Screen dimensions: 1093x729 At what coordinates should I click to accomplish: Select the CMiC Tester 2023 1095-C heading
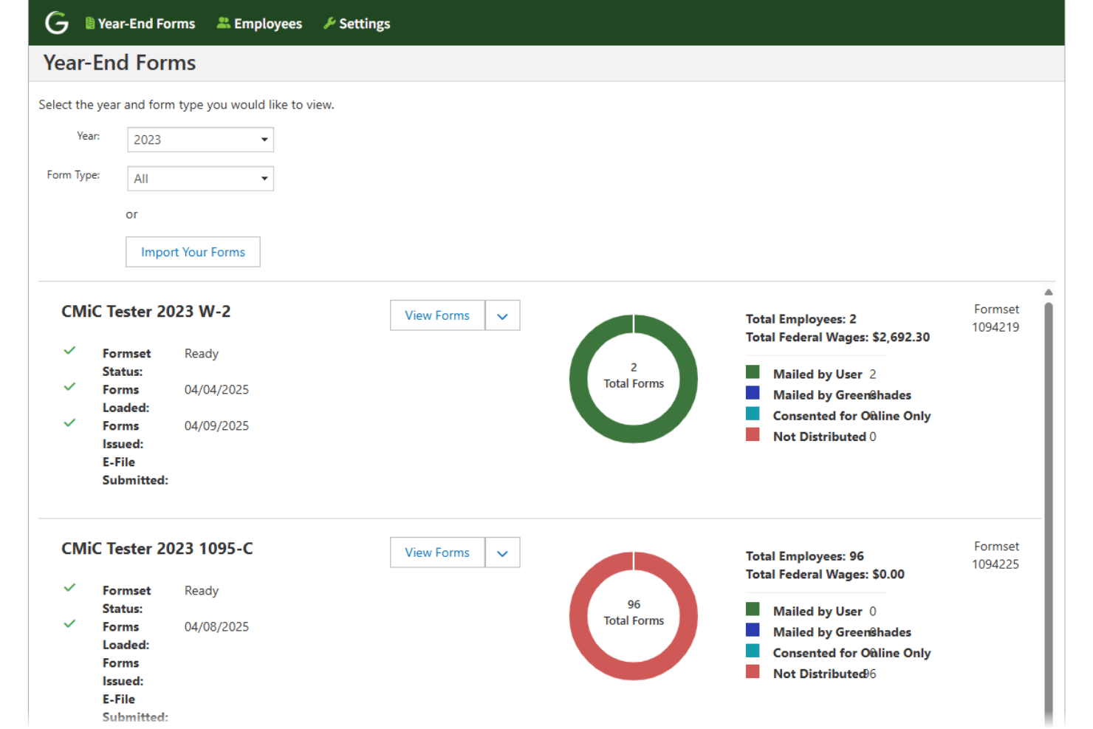click(x=157, y=549)
